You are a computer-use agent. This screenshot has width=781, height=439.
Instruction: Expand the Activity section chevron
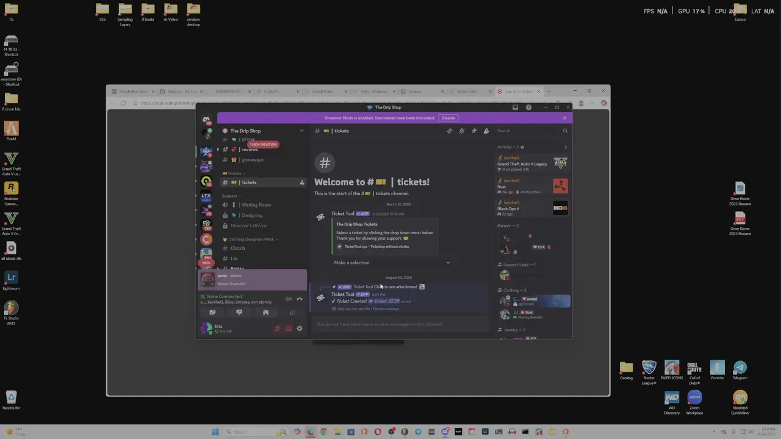(x=566, y=147)
